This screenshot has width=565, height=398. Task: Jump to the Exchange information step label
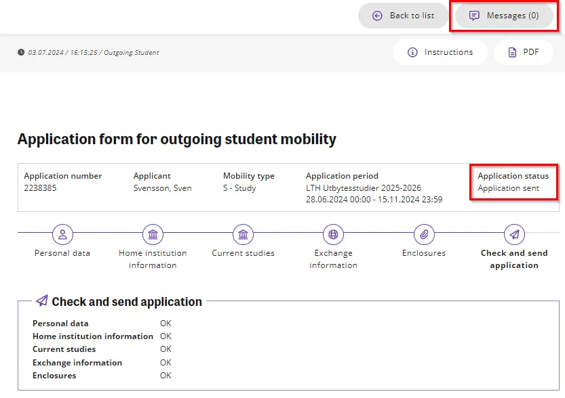pos(333,259)
